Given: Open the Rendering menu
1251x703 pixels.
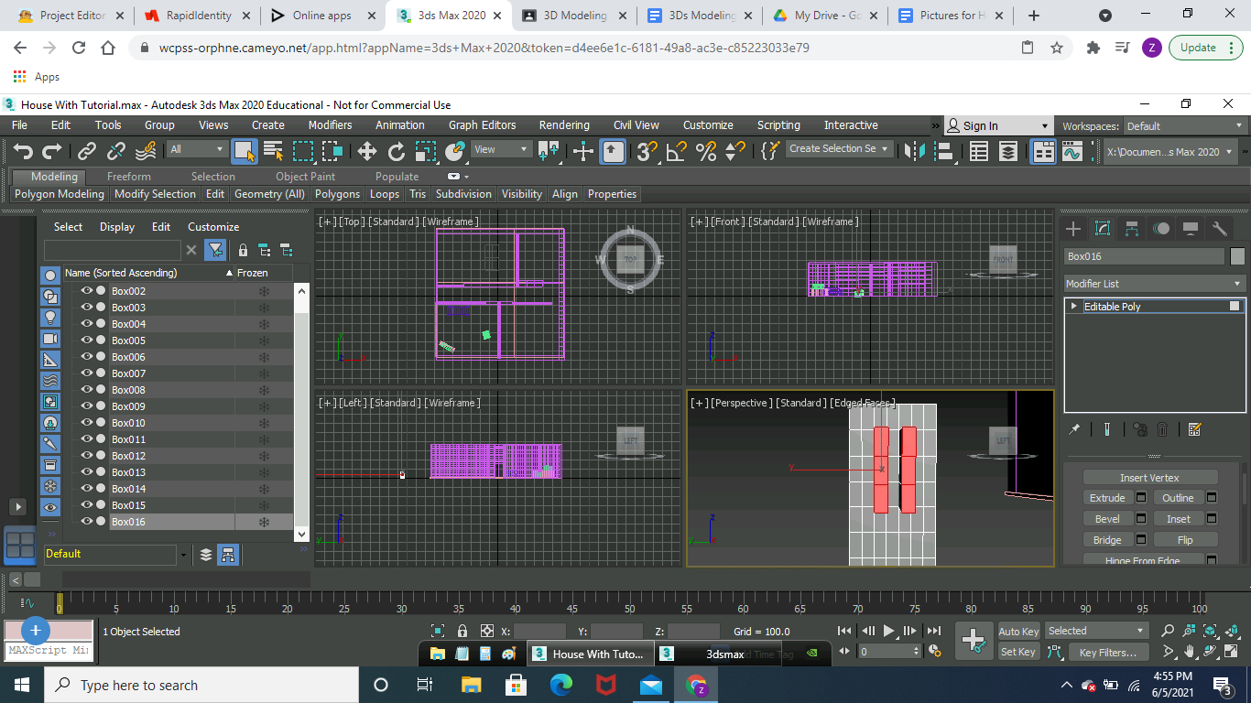Looking at the screenshot, I should 564,125.
